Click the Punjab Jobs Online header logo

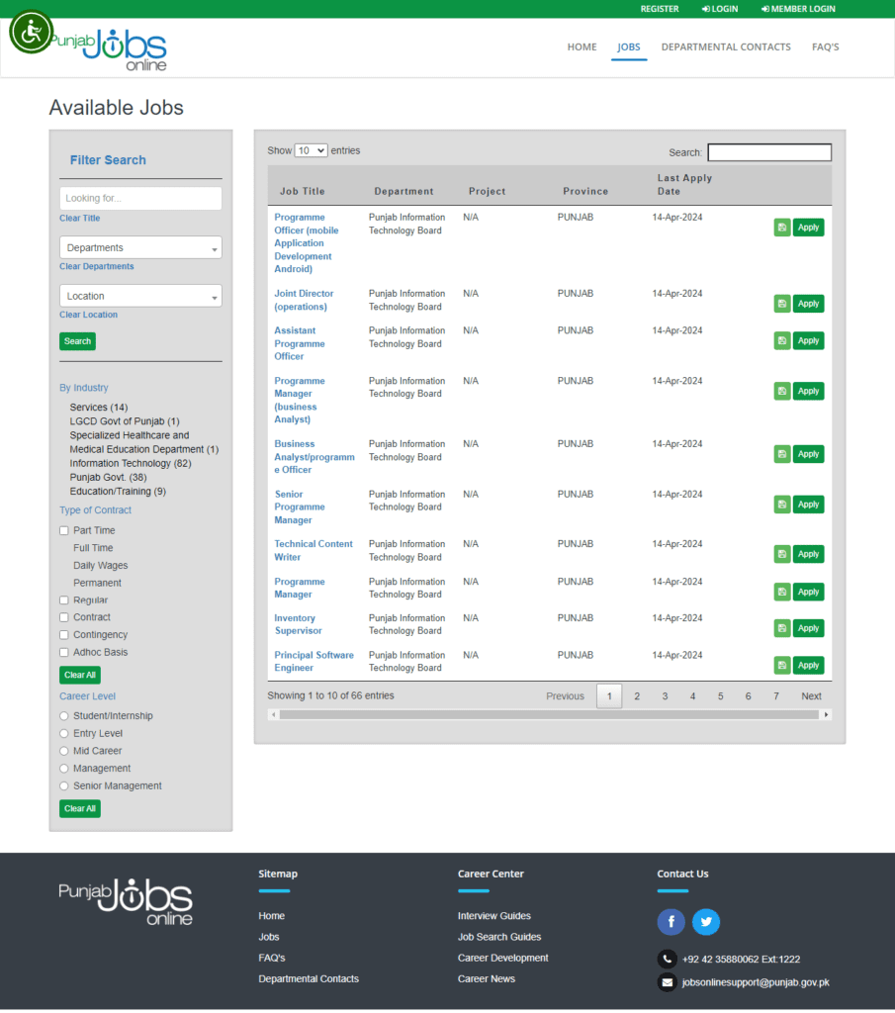109,49
